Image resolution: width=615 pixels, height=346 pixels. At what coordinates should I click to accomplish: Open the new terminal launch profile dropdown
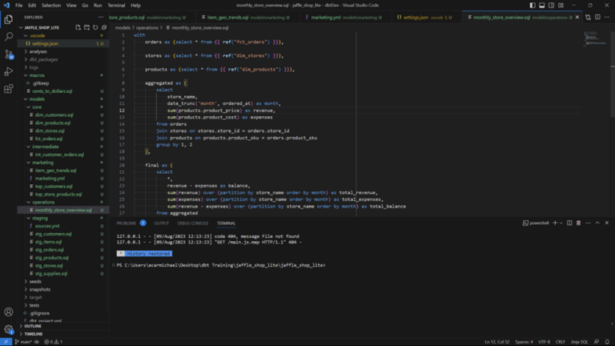[560, 223]
